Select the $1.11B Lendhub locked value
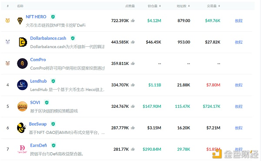Image resolution: width=261 pixels, height=161 pixels. click(x=154, y=85)
